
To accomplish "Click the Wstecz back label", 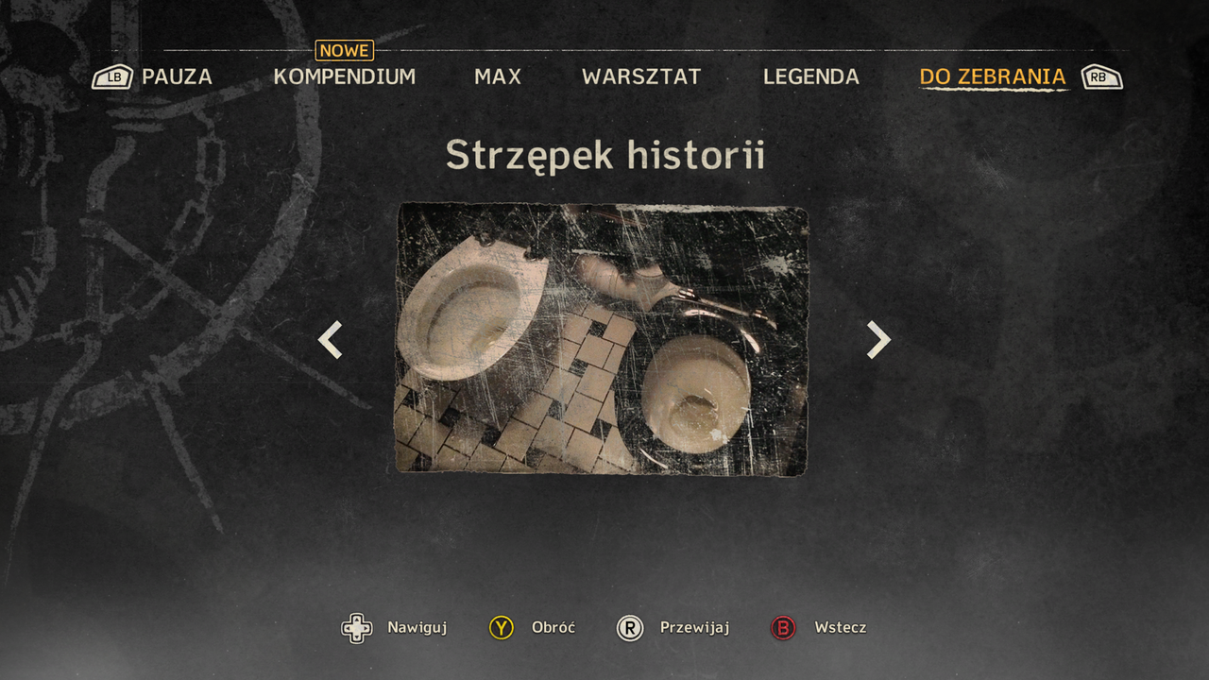I will pos(841,628).
